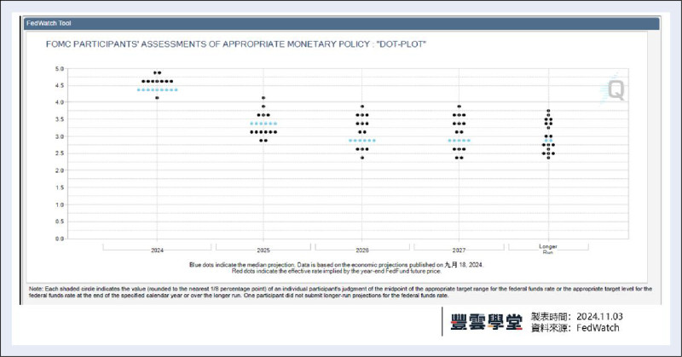
Task: Click the blue median dot row for 2025
Action: [263, 124]
